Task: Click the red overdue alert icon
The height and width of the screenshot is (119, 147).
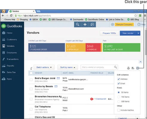Action: point(92,99)
